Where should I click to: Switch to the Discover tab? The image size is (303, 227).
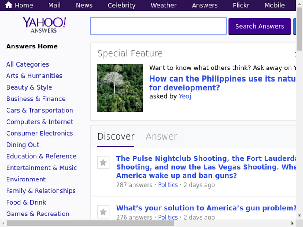click(x=116, y=137)
